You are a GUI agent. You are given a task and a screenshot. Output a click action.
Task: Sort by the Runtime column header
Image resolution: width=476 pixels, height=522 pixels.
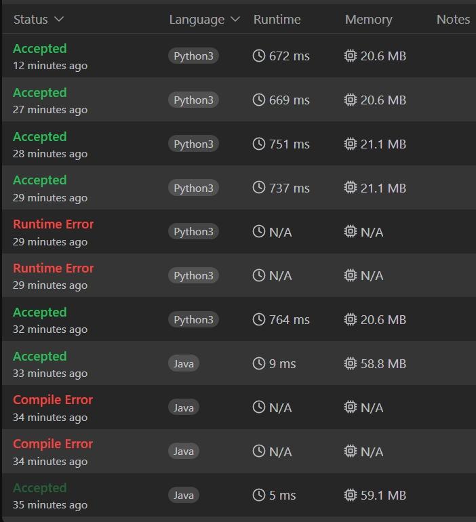[277, 20]
